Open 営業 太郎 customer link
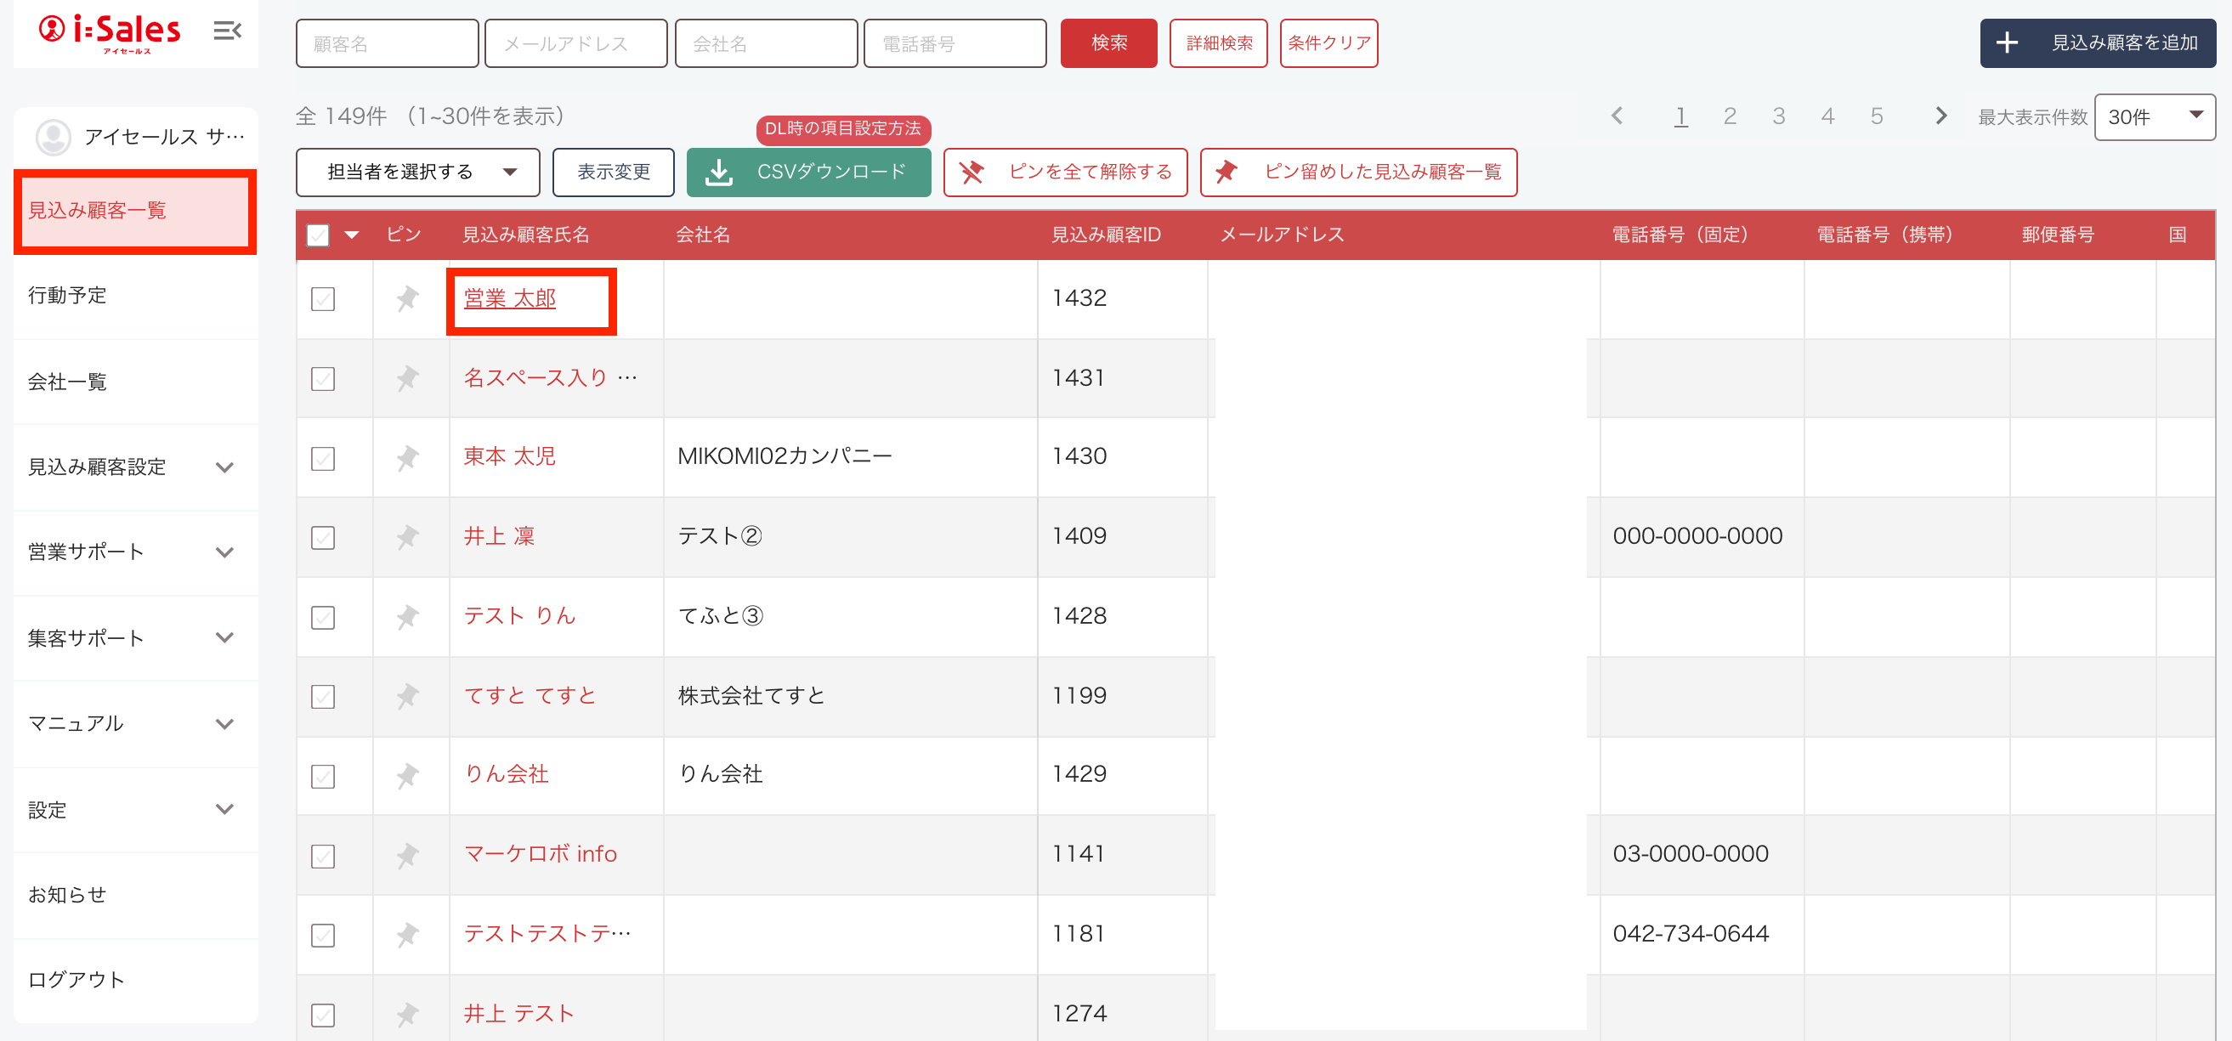 pos(509,299)
